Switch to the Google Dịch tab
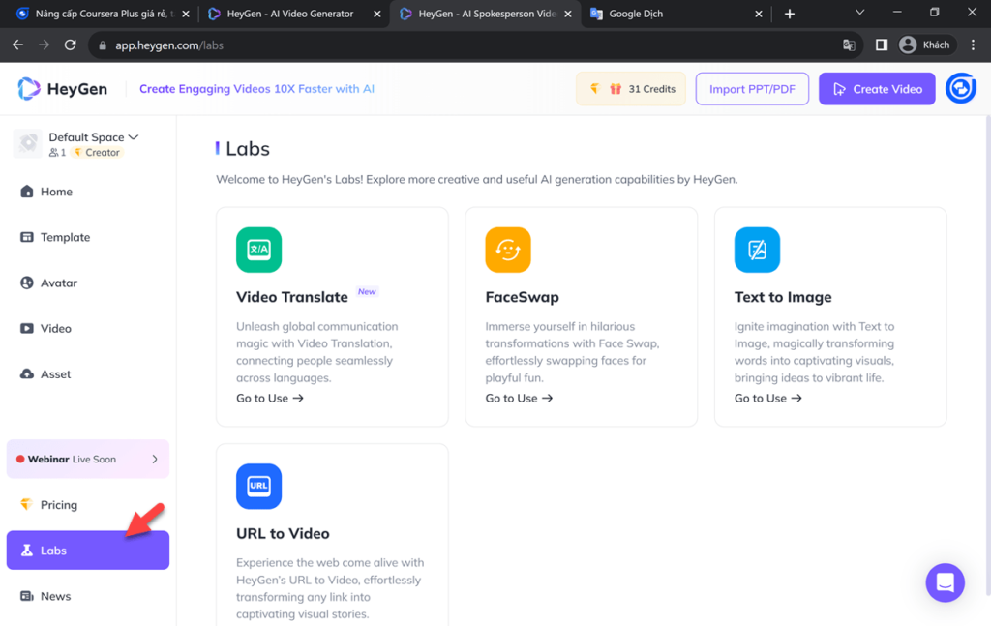This screenshot has width=991, height=626. [x=636, y=14]
